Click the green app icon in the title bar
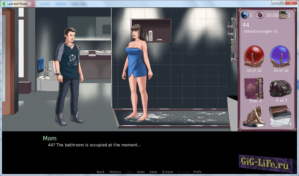This screenshot has height=176, width=299. [4, 4]
